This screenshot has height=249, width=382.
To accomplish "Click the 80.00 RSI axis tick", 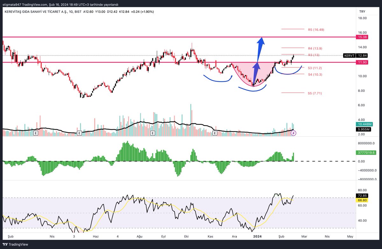I will pyautogui.click(x=363, y=190).
